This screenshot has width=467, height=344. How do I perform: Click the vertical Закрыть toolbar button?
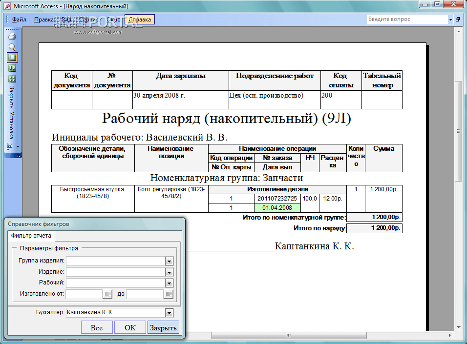(11, 97)
